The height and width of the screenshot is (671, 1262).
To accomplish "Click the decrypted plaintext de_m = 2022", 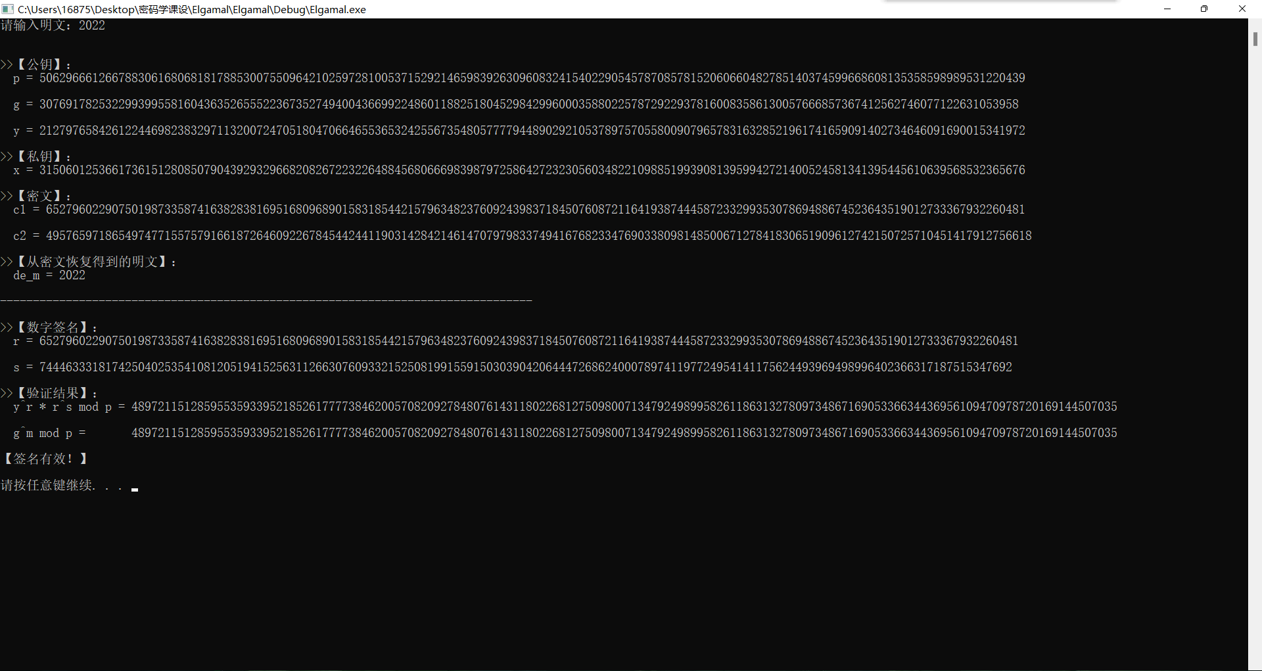I will click(49, 275).
